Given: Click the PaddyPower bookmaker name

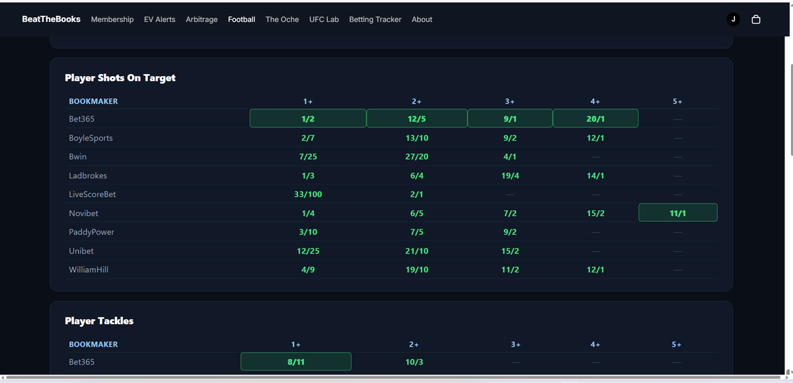Looking at the screenshot, I should pos(91,232).
